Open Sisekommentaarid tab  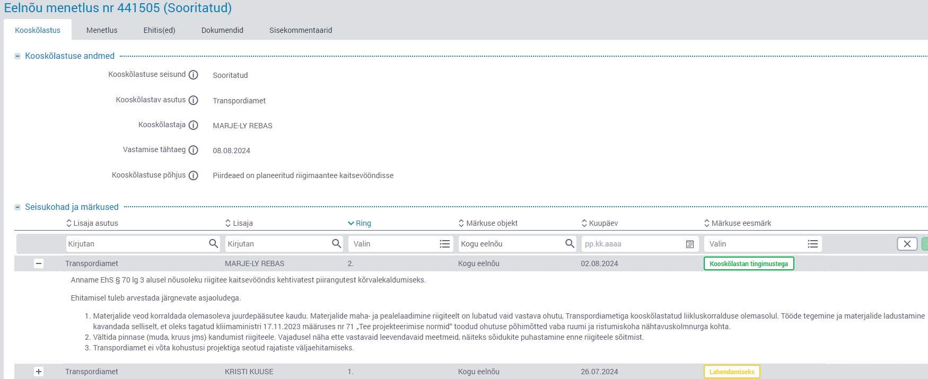(301, 30)
